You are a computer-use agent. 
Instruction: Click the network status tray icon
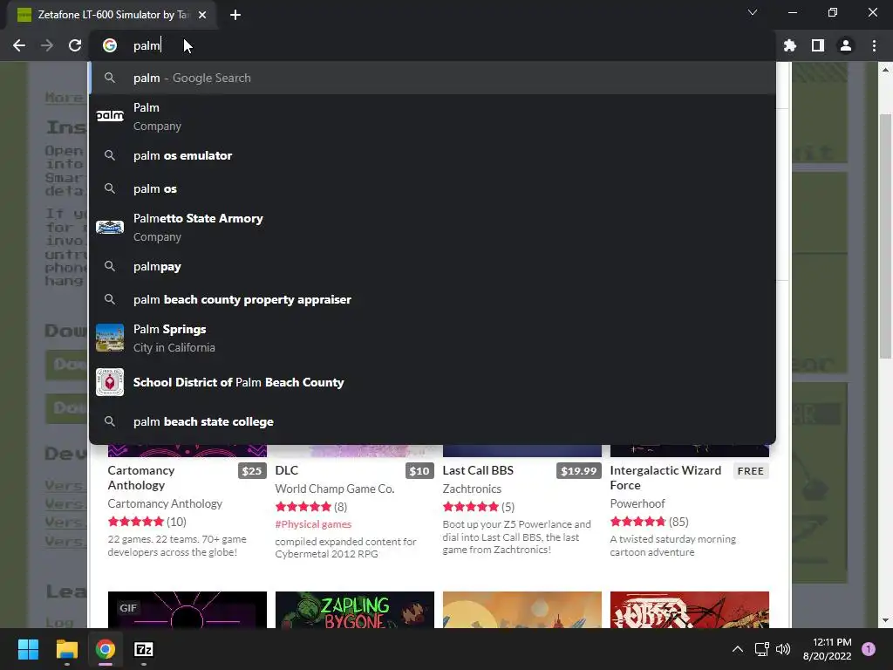[761, 649]
